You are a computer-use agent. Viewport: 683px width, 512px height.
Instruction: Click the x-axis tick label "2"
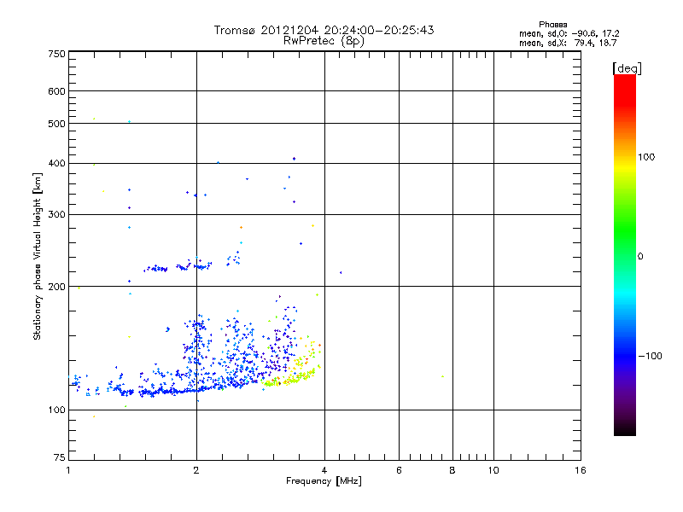(196, 470)
